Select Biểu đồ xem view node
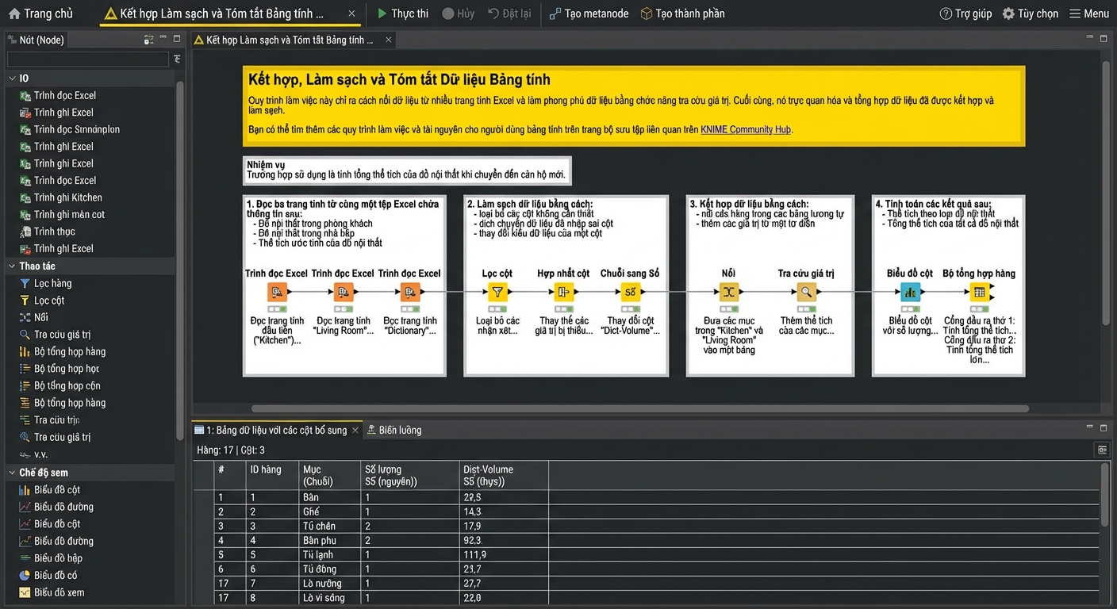 tap(52, 592)
